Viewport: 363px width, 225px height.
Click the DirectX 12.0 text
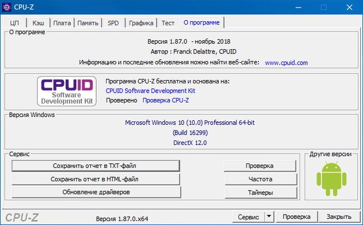tap(190, 143)
